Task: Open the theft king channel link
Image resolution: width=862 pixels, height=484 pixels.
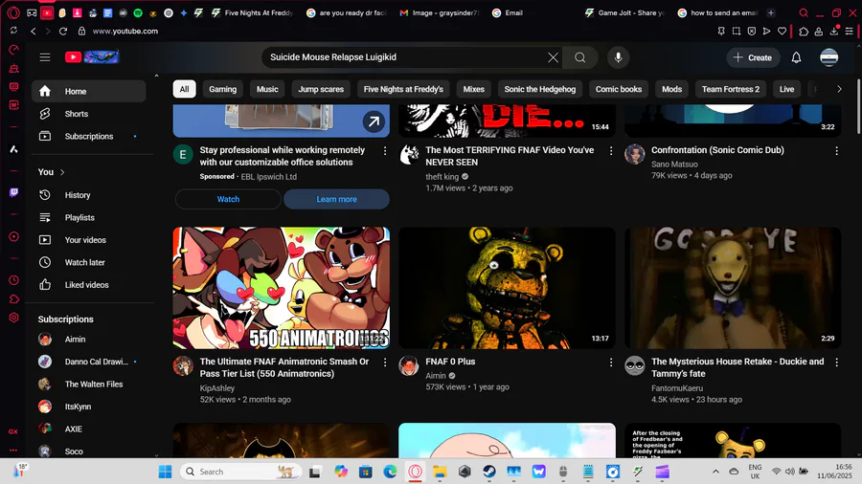Action: tap(442, 177)
